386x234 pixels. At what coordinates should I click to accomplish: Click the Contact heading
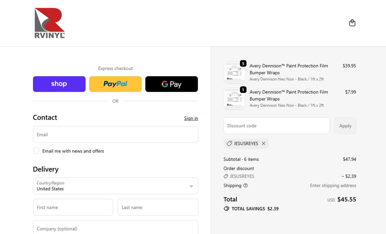pyautogui.click(x=45, y=117)
